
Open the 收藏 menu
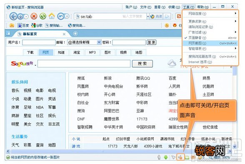pyautogui.click(x=174, y=7)
